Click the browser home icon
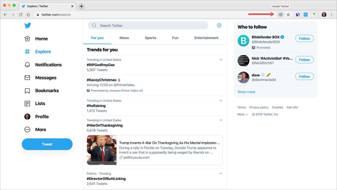 pyautogui.click(x=28, y=15)
